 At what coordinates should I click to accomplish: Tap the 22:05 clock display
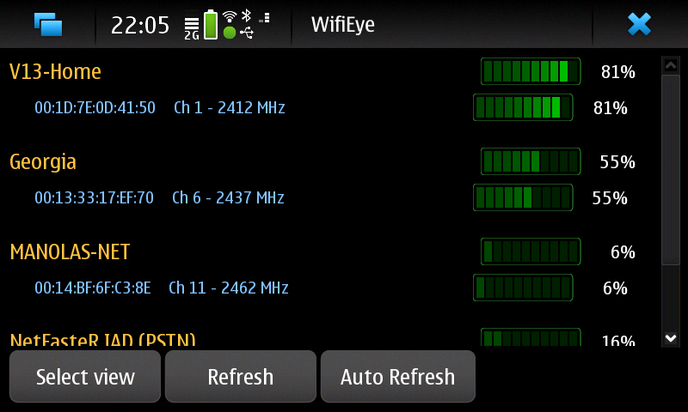pyautogui.click(x=140, y=26)
